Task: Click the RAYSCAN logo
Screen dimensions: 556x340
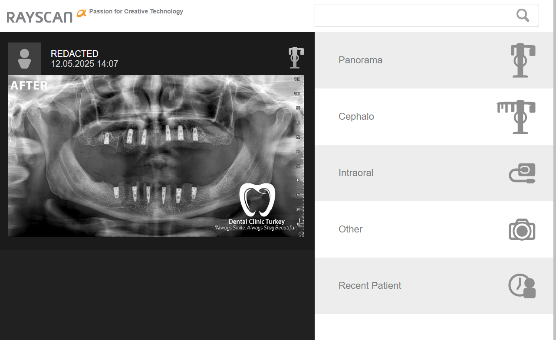Action: (x=40, y=16)
